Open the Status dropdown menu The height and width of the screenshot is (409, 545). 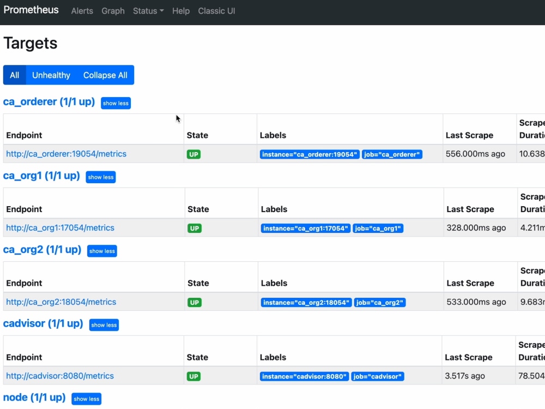pos(147,11)
